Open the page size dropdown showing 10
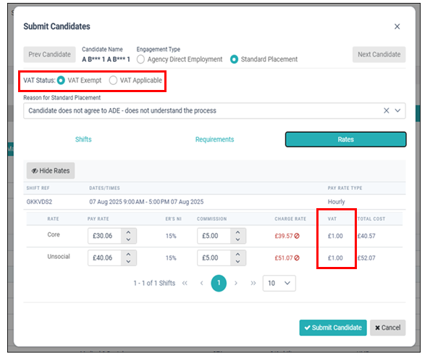The width and height of the screenshot is (430, 354). click(279, 283)
